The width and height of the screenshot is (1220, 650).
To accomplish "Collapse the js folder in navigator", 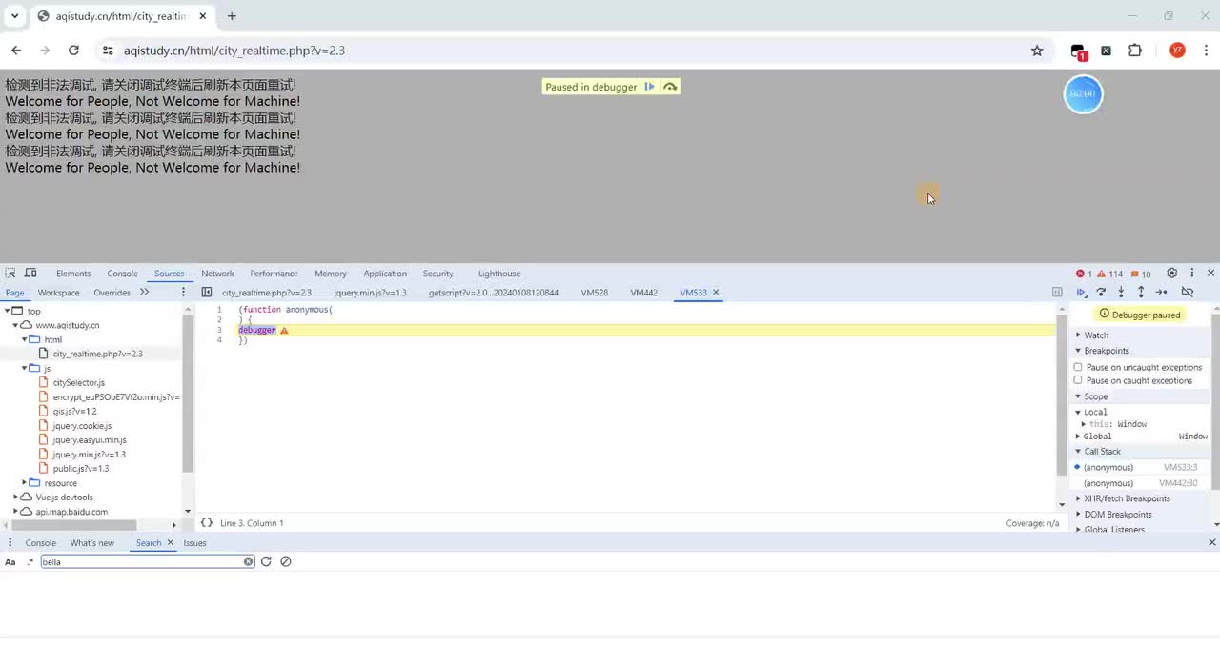I will point(25,368).
